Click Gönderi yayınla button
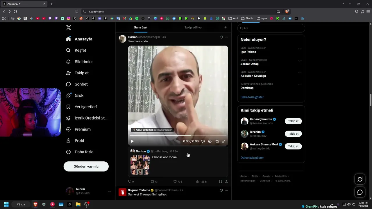 (x=86, y=166)
